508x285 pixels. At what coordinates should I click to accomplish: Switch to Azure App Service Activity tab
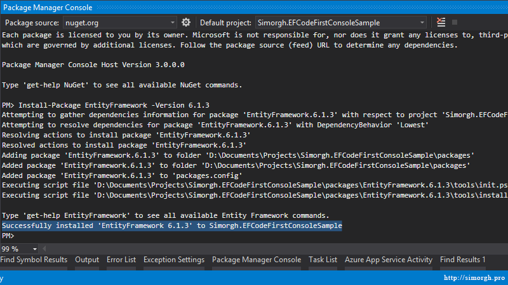[388, 260]
